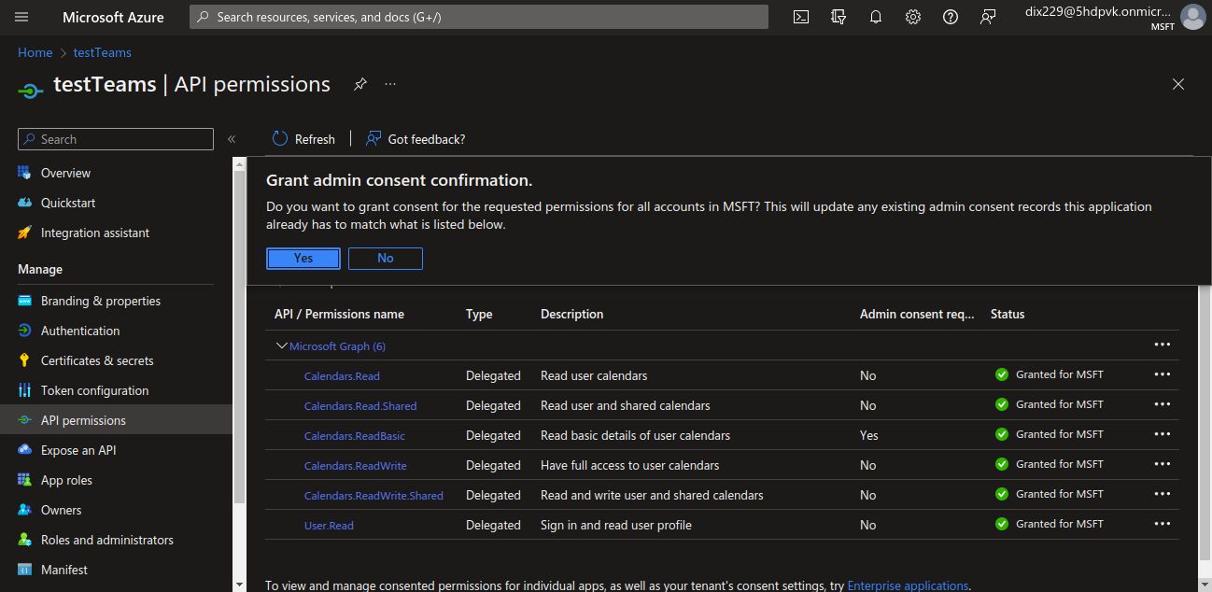
Task: Click the top search resources field
Action: (x=479, y=17)
